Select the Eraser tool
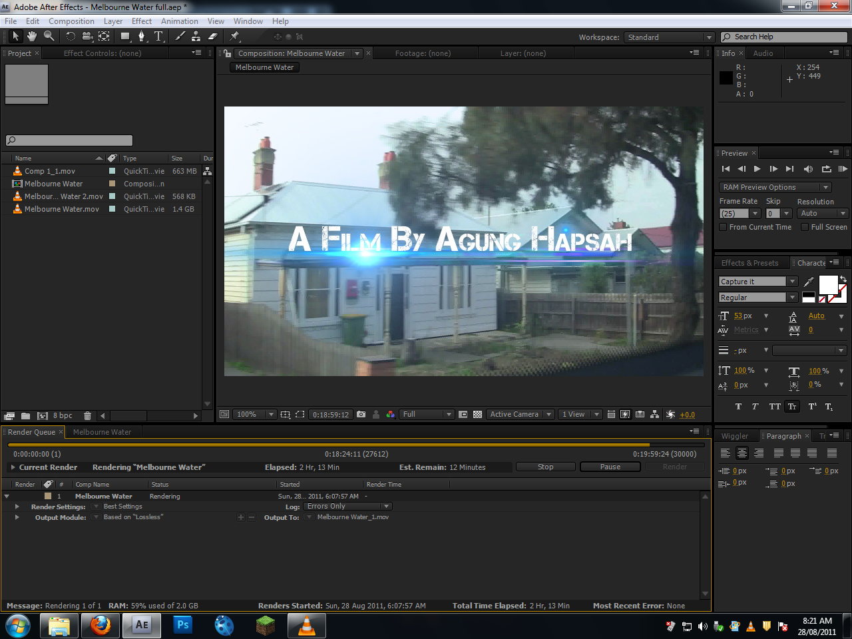The height and width of the screenshot is (639, 852). [x=213, y=37]
